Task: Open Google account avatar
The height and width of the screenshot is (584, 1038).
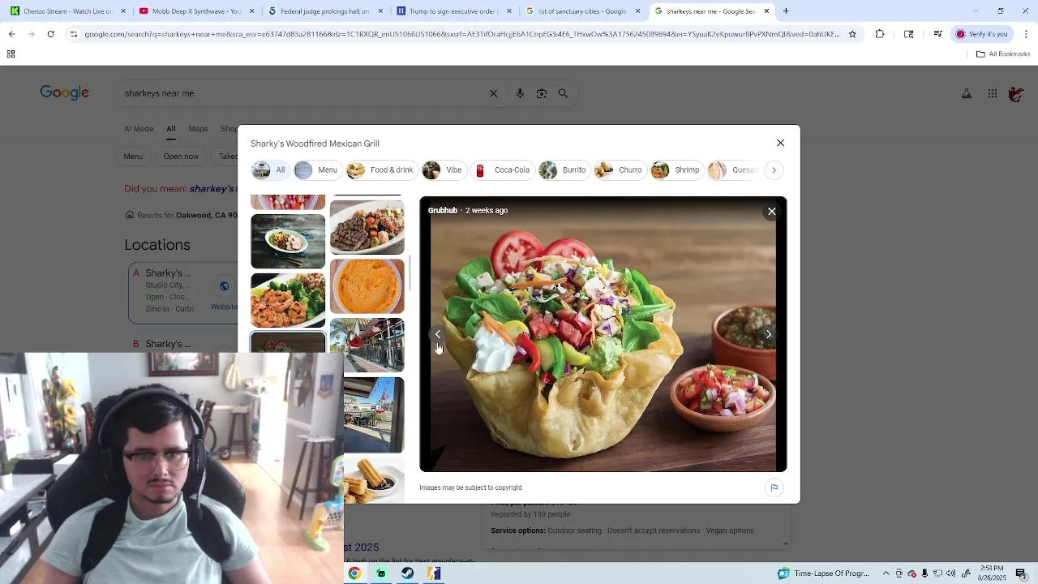Action: pos(1016,94)
